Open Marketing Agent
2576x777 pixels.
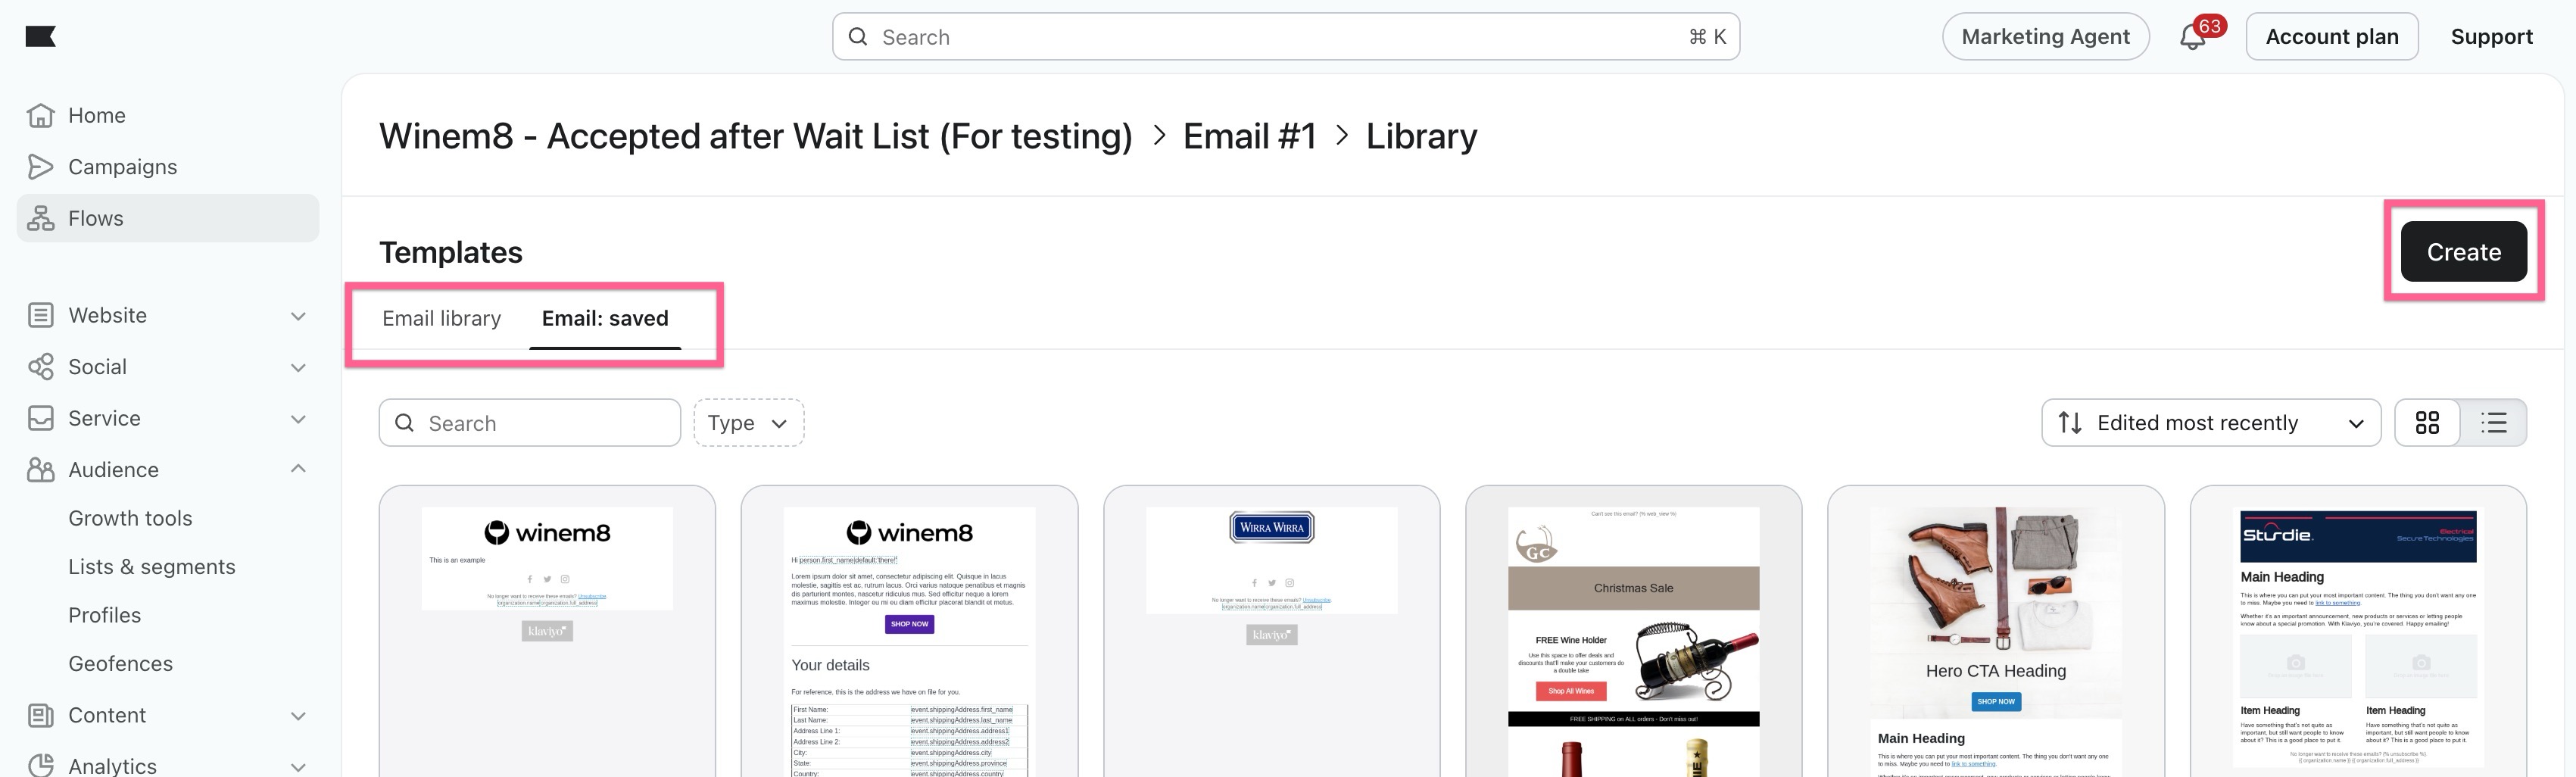(x=2045, y=37)
